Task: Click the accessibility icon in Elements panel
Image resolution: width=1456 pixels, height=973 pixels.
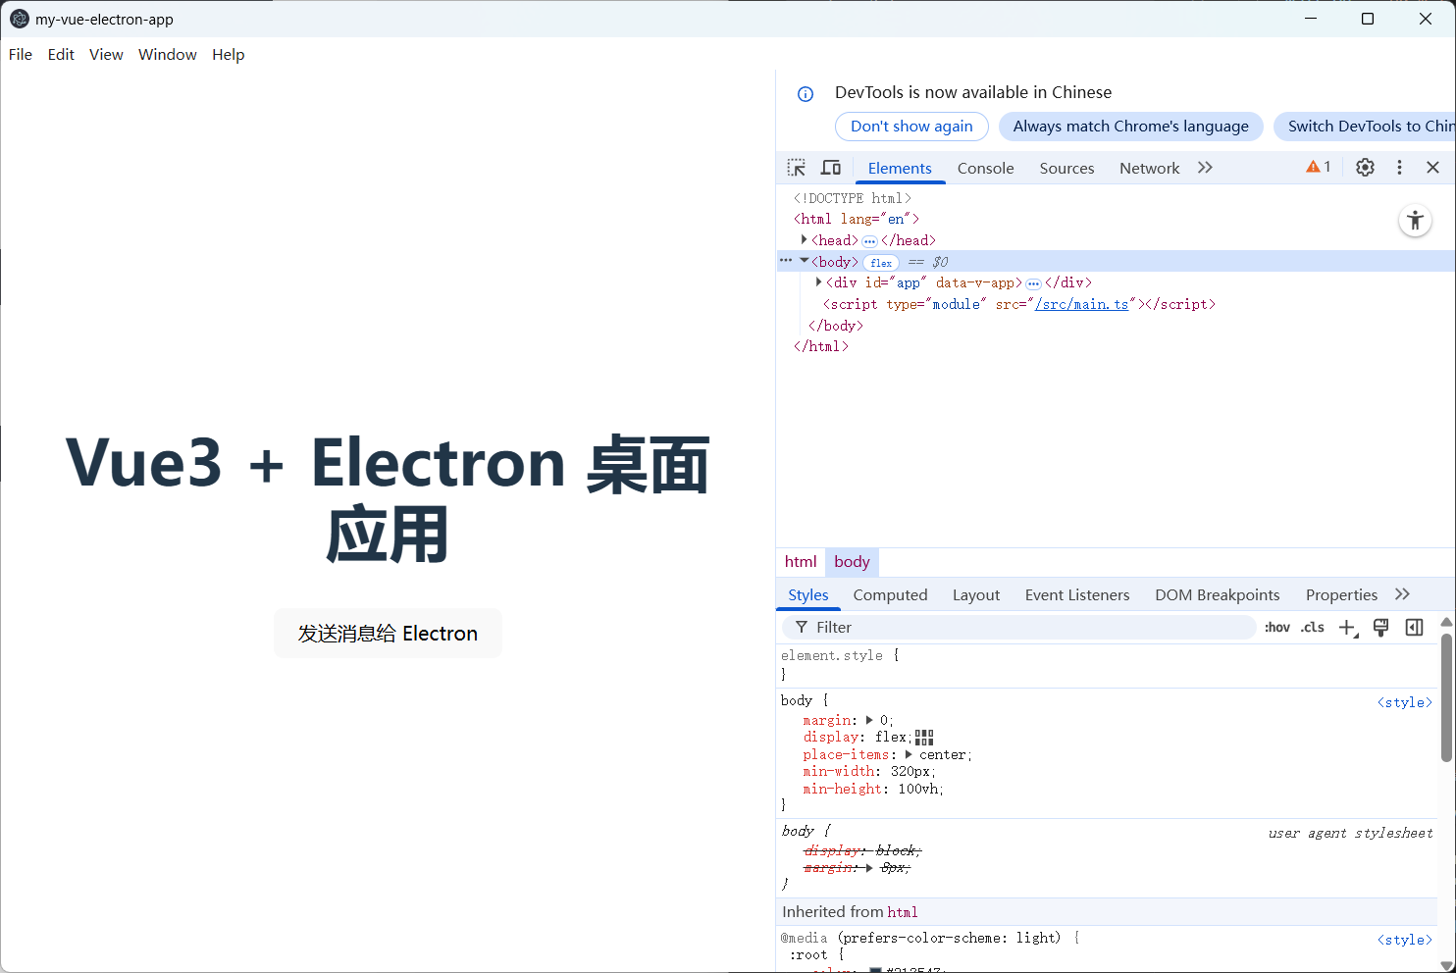Action: coord(1414,220)
